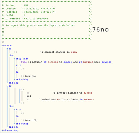Image resolution: width=139 pixels, height=133 pixels.
Task: Select the first 'then' keyword
Action: pyautogui.click(x=11, y=55)
